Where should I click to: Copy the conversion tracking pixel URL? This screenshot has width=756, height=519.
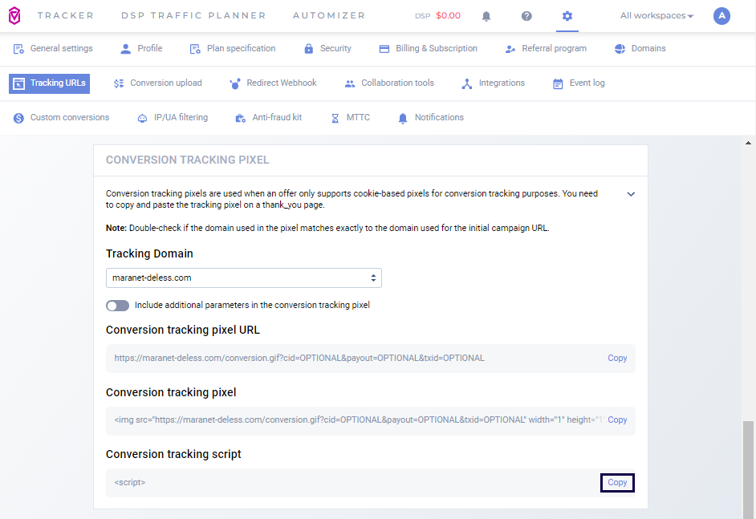[616, 359]
